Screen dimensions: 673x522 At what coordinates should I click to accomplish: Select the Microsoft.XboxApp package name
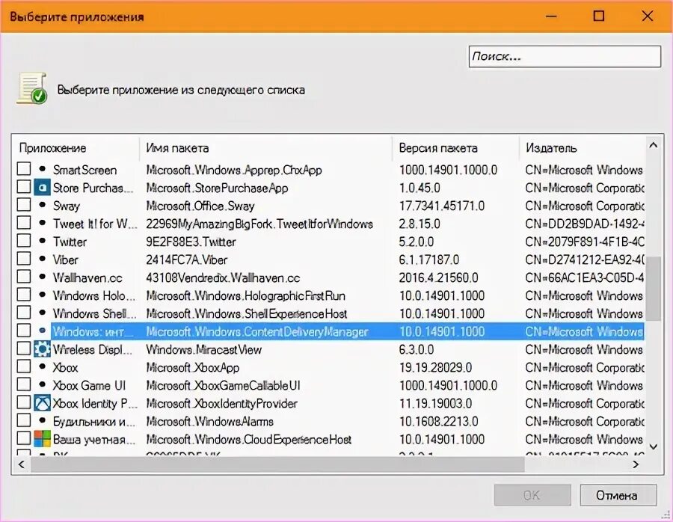point(192,367)
